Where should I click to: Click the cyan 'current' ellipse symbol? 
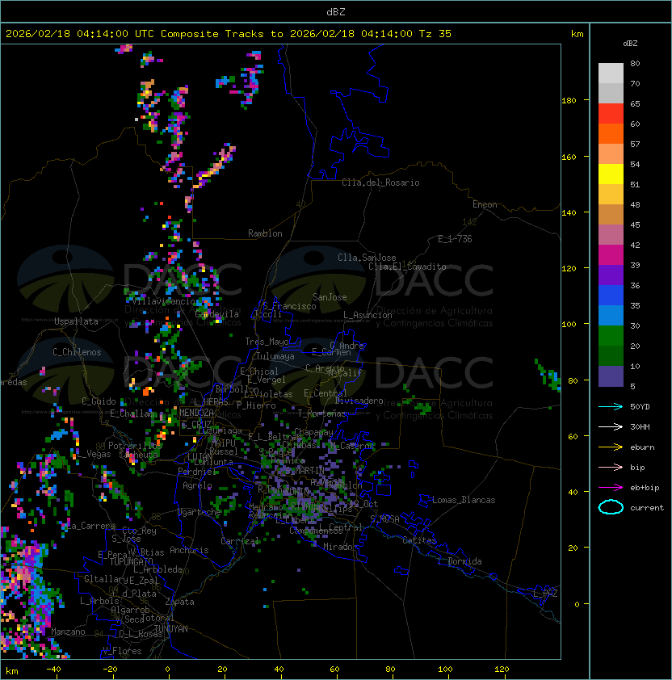[x=611, y=507]
